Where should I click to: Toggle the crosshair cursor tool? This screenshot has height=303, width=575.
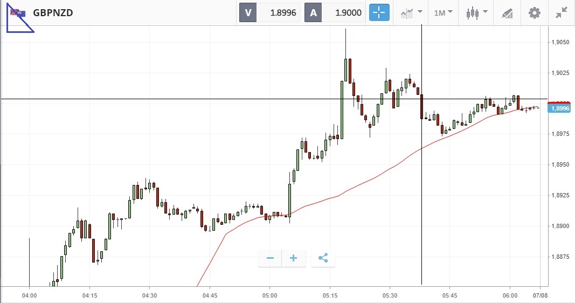click(379, 13)
